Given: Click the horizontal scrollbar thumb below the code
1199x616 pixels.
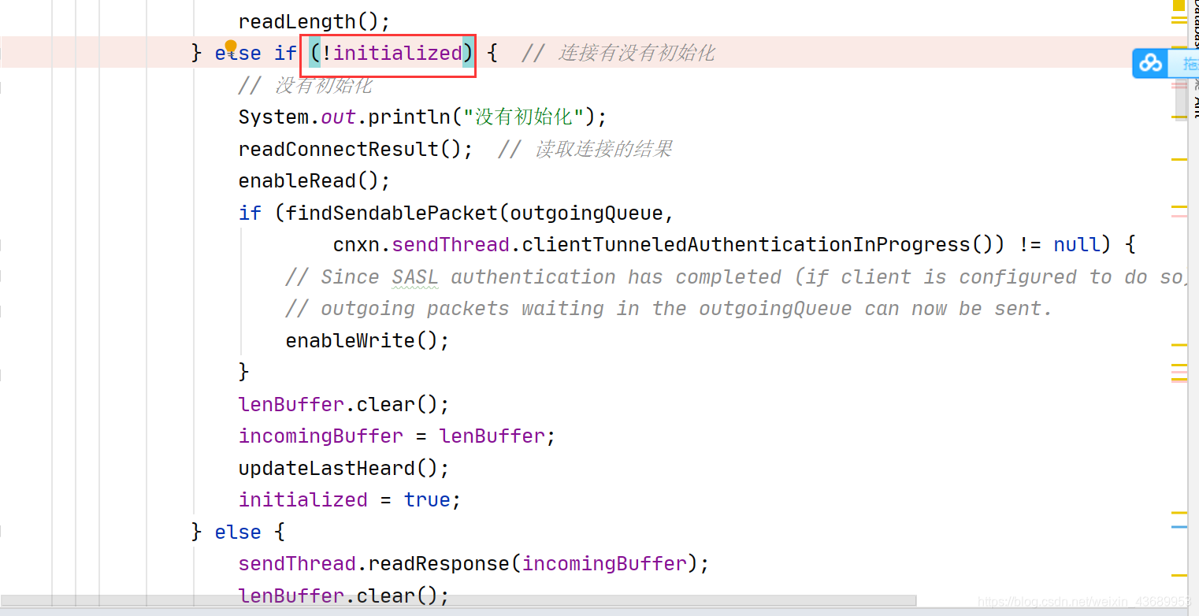Looking at the screenshot, I should click(458, 601).
